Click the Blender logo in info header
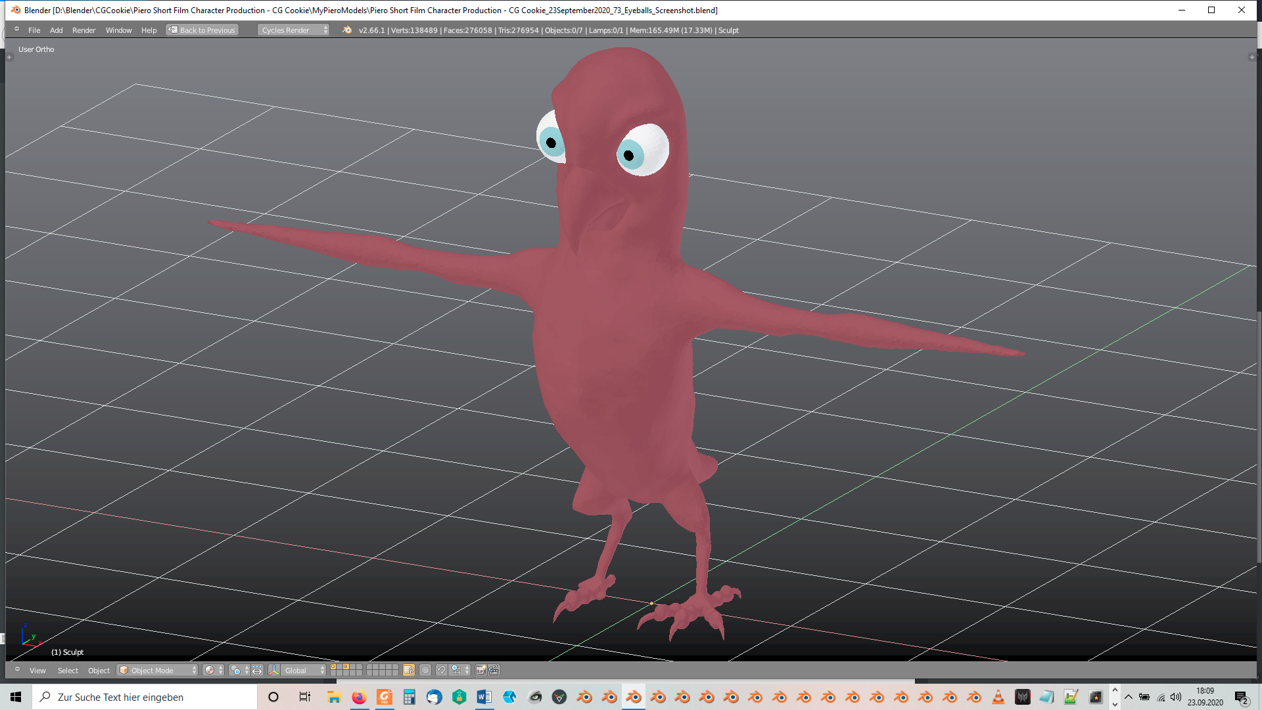Viewport: 1262px width, 710px height. (347, 30)
